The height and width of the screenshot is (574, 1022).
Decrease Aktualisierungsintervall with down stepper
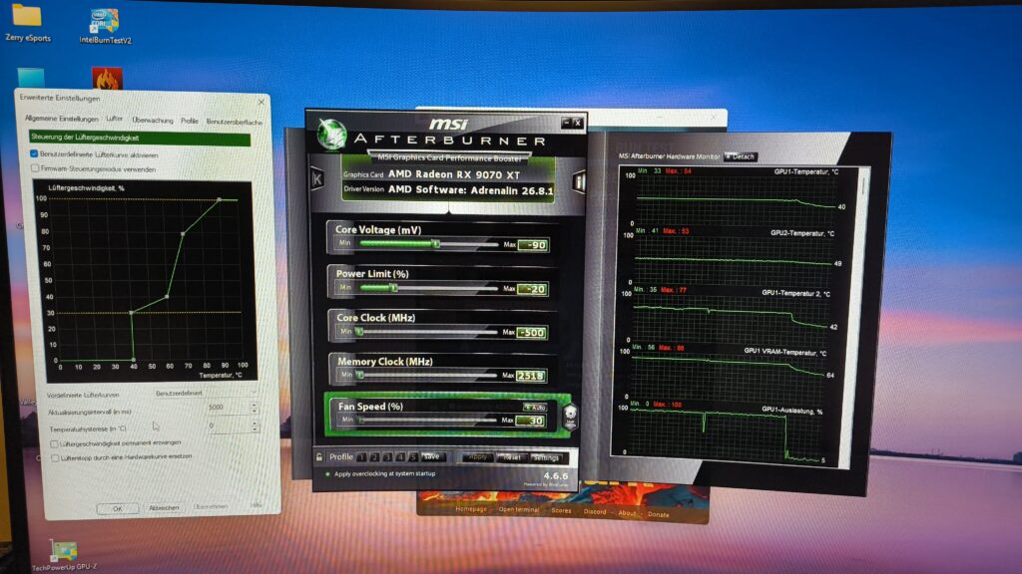coord(255,412)
